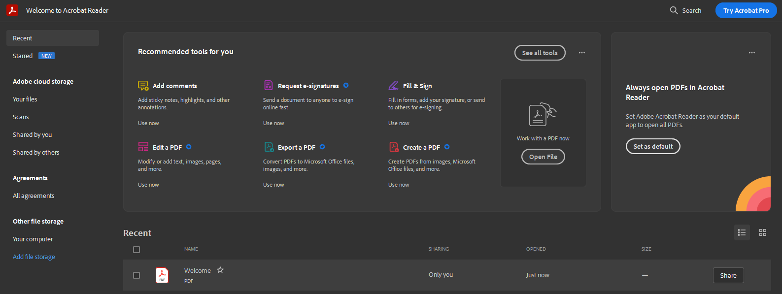Click the Edit a PDF tool title
782x294 pixels.
coord(168,147)
